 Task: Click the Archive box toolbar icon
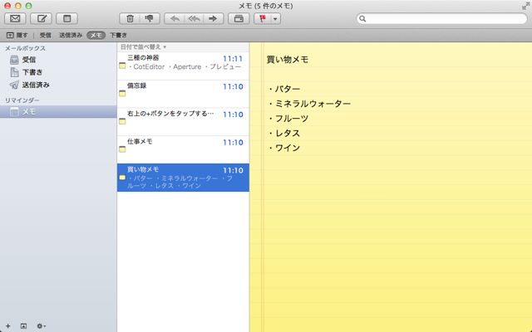coord(239,18)
